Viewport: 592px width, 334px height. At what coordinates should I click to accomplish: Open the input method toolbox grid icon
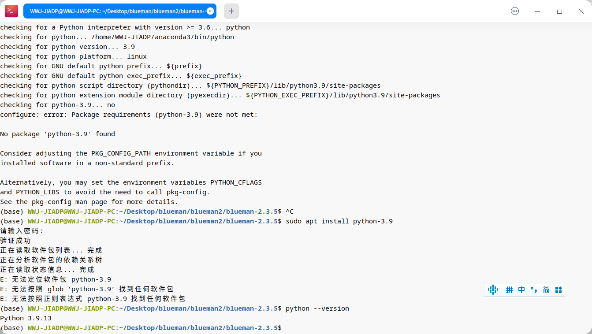pyautogui.click(x=558, y=289)
